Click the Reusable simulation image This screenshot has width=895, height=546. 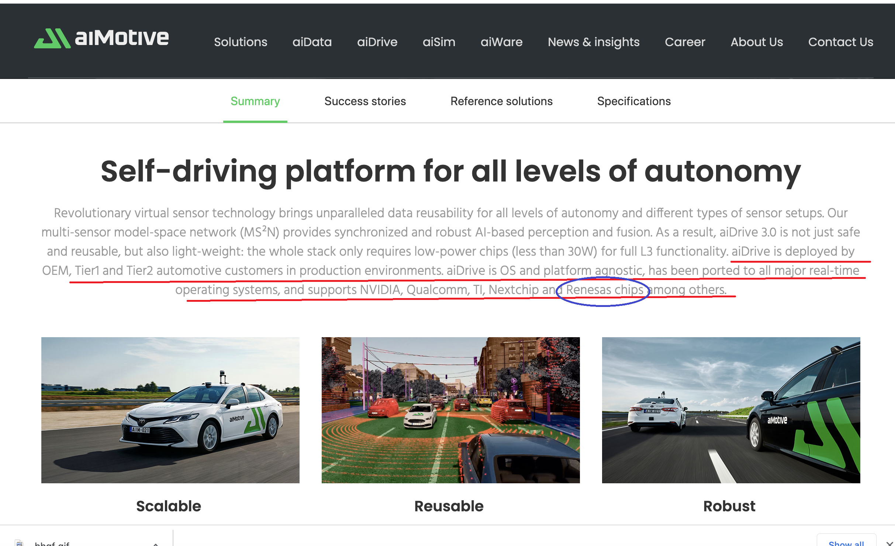[x=450, y=410]
